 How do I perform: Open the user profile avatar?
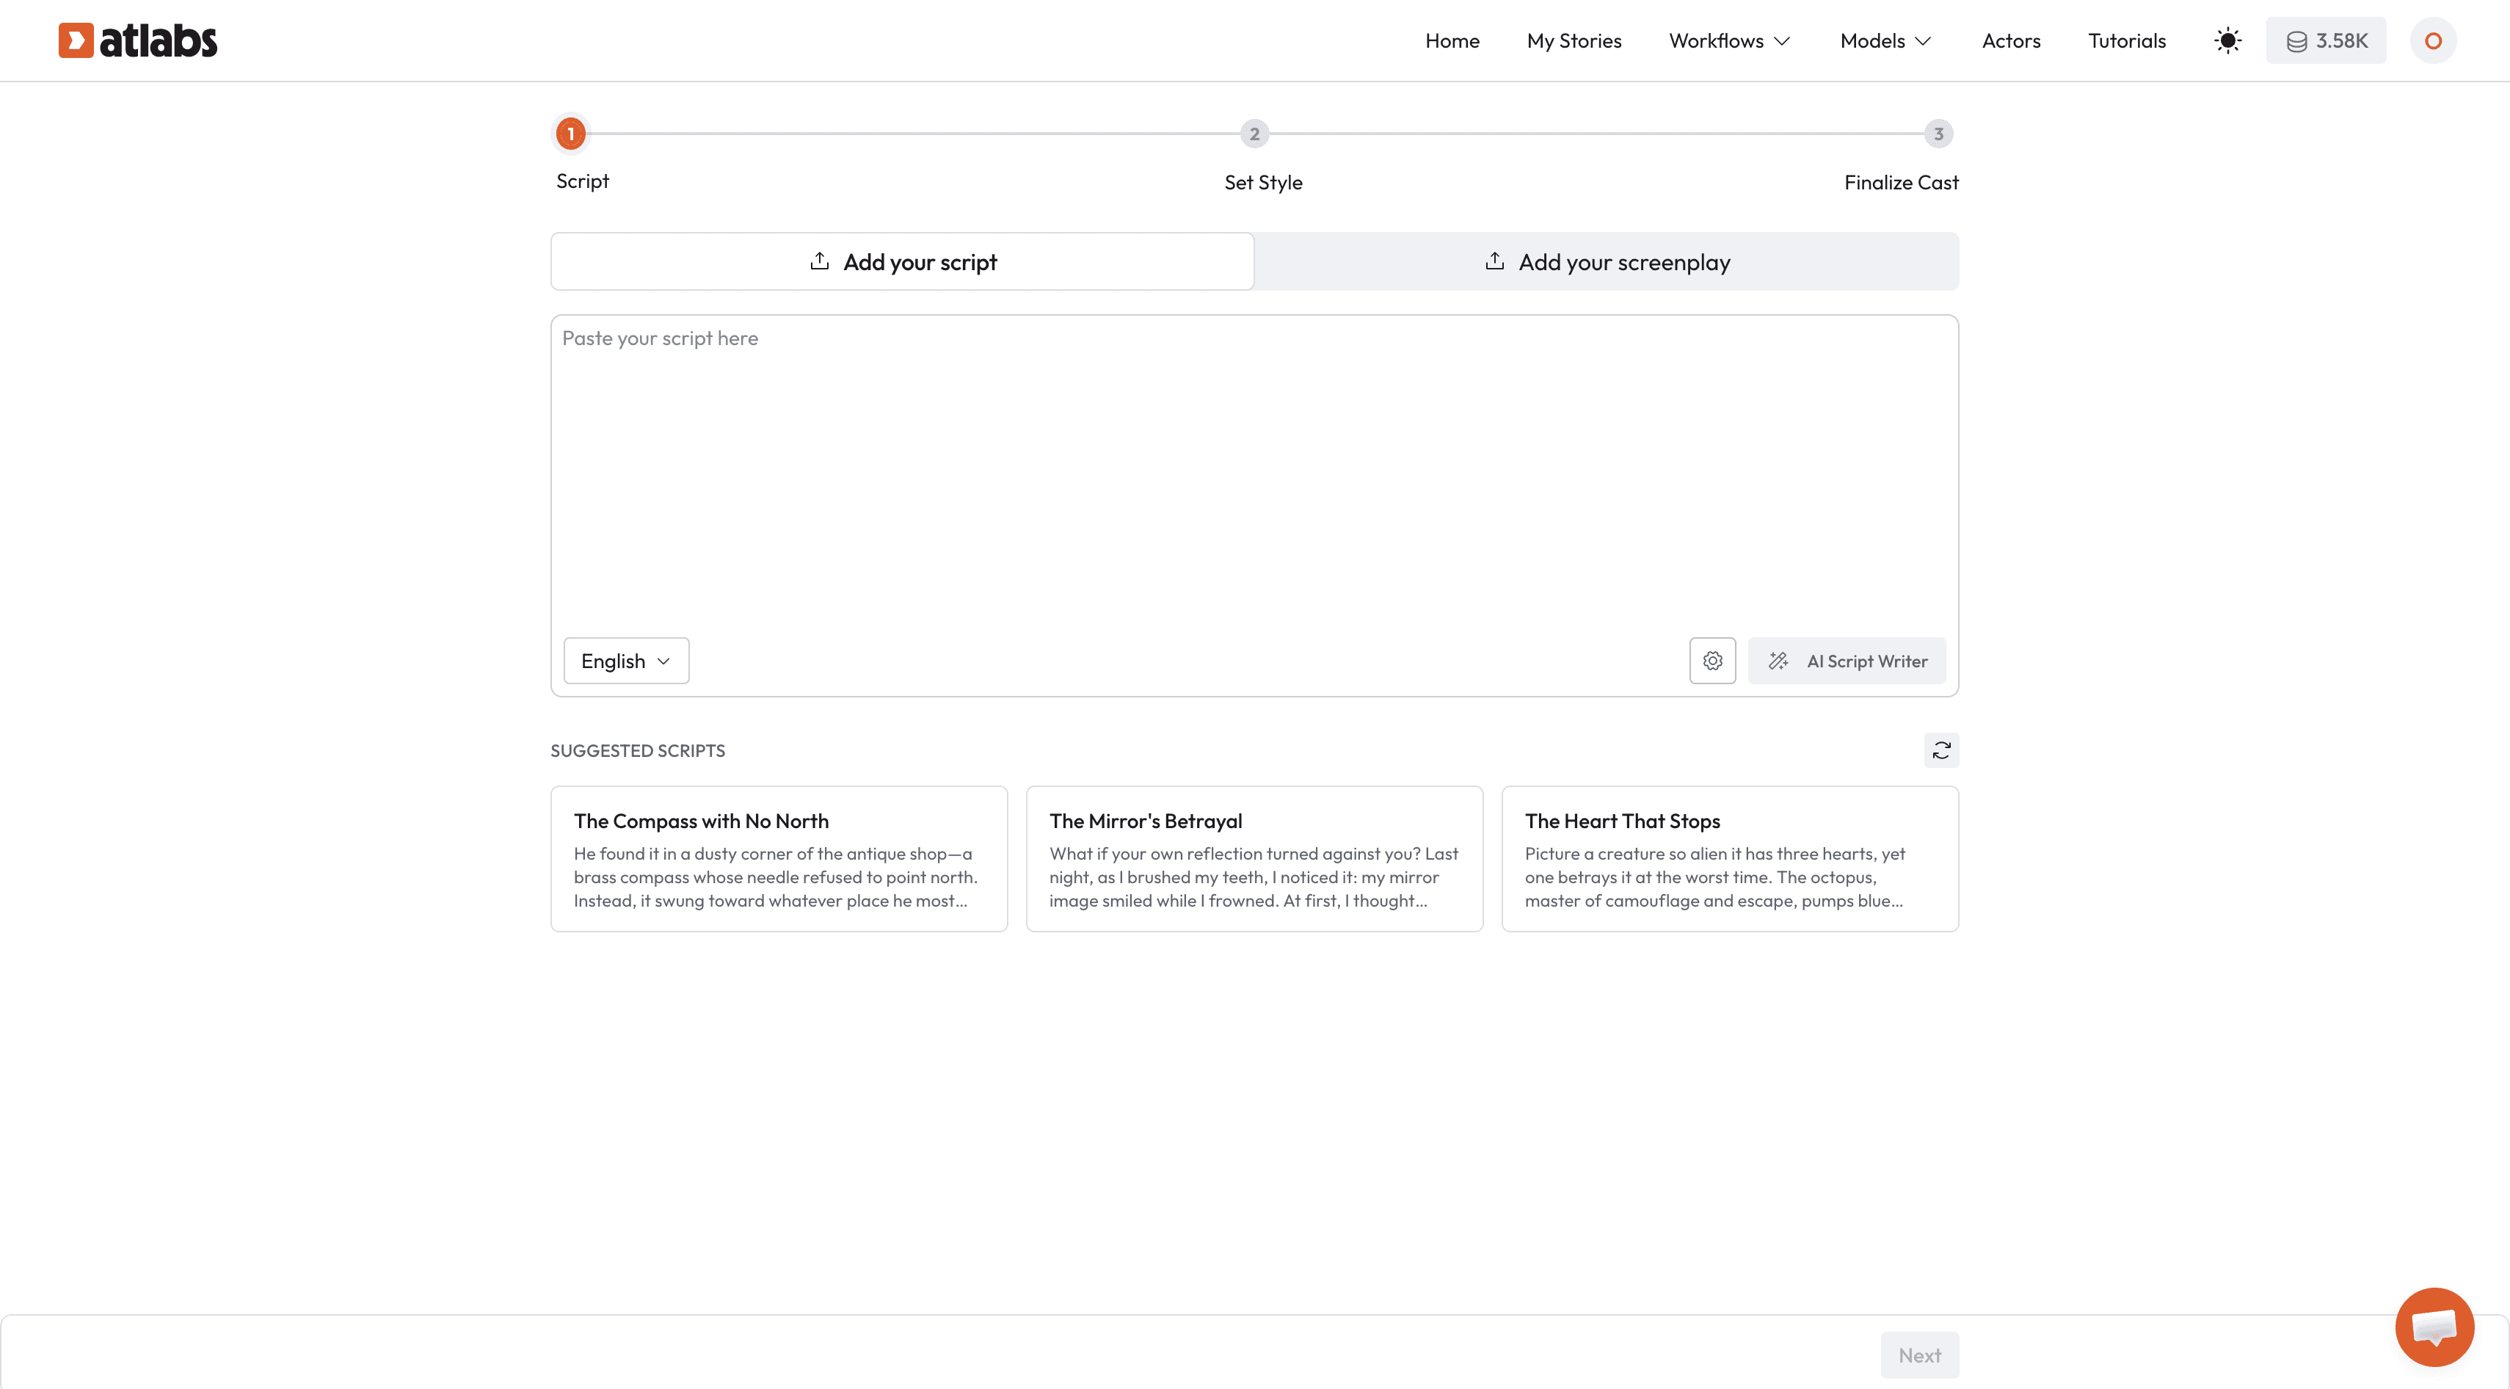click(x=2433, y=40)
